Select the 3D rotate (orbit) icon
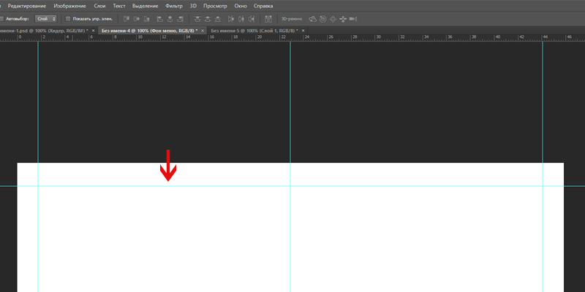 click(313, 18)
